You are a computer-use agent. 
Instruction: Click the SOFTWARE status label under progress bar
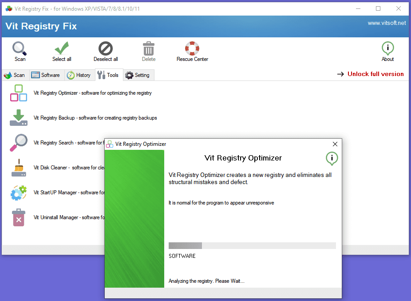tap(182, 256)
